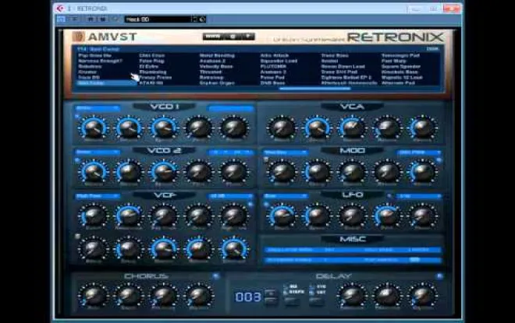This screenshot has height=323, width=515.
Task: Click the last knob in VCF envelope row
Action: [234, 249]
